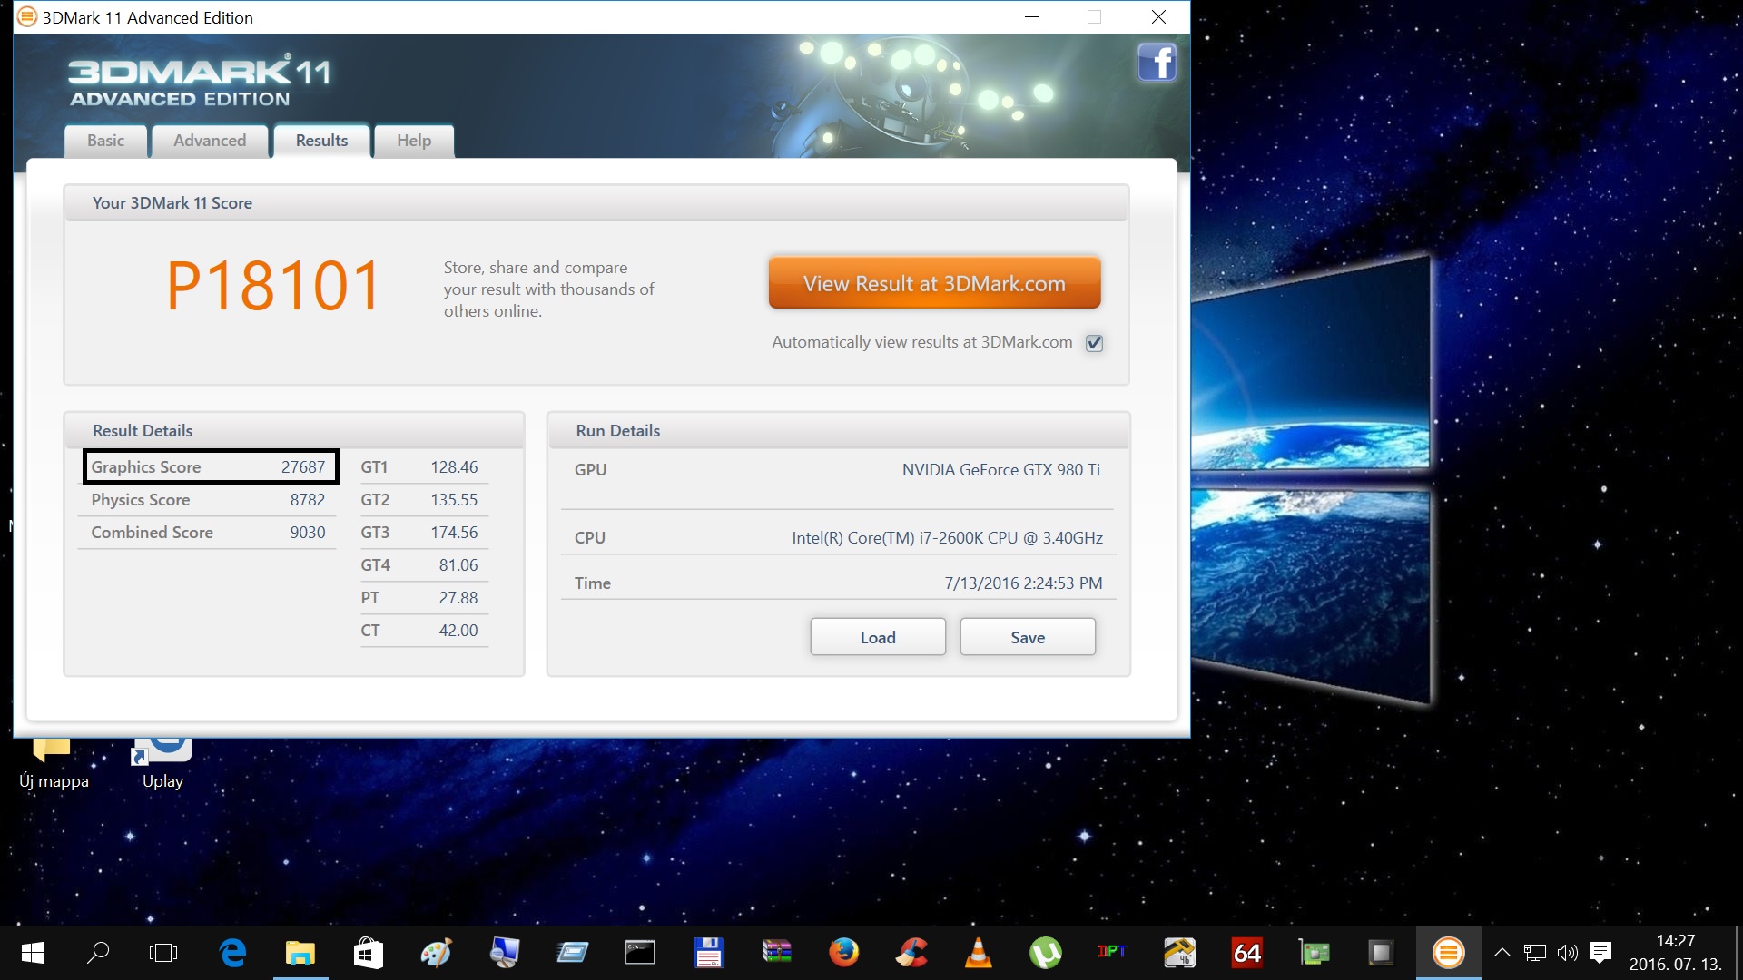The image size is (1743, 980).
Task: Click the NVIDIA GeForce GTX 980 Ti text
Action: [x=1000, y=469]
